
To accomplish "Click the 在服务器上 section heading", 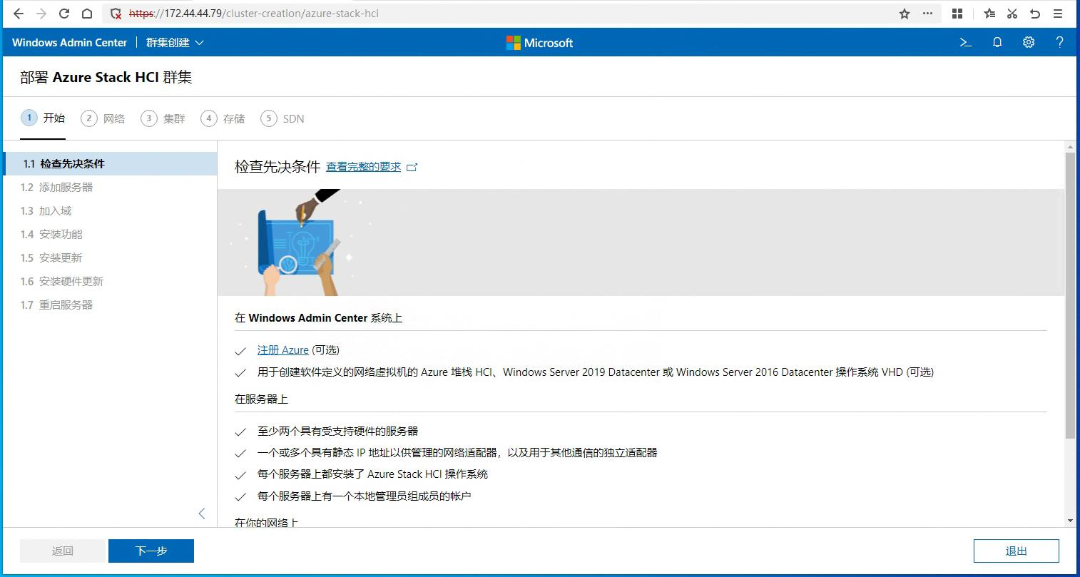I will (x=261, y=399).
